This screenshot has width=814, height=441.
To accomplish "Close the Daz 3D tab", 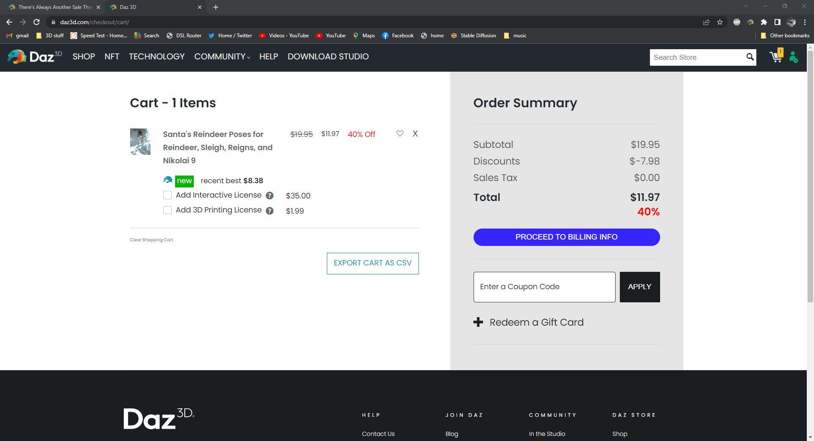I will 200,7.
